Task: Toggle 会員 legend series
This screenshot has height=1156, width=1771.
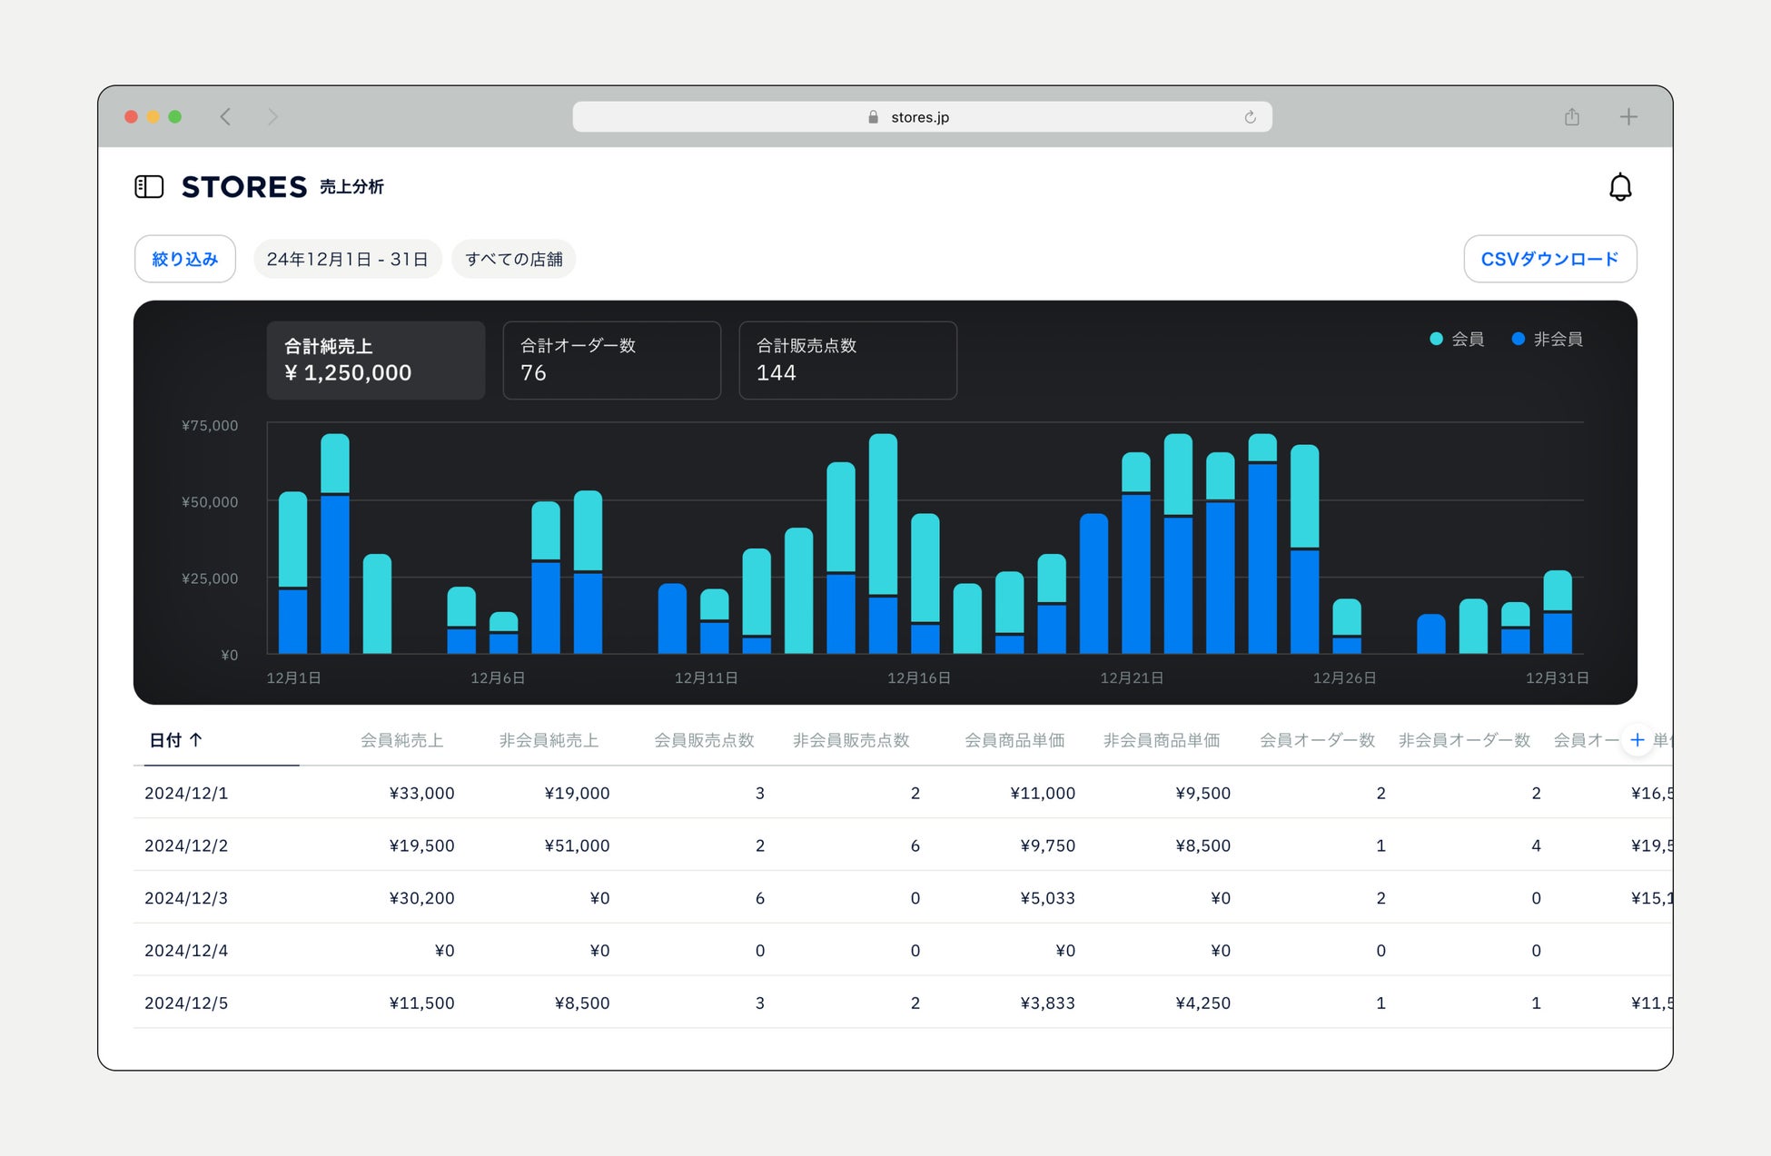Action: [1457, 339]
